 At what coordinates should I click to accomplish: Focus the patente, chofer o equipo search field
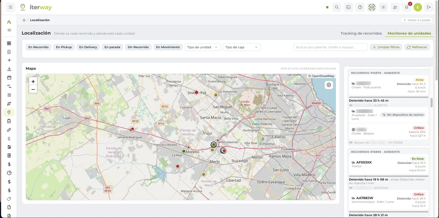click(330, 47)
